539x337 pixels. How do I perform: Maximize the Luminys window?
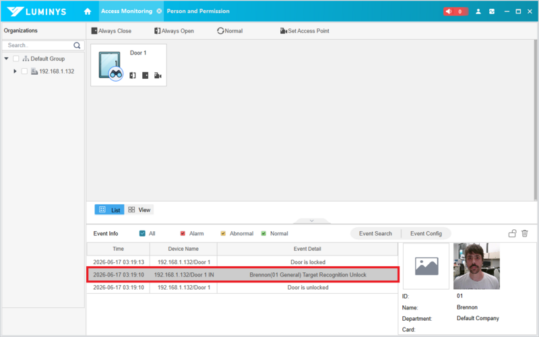tap(518, 11)
